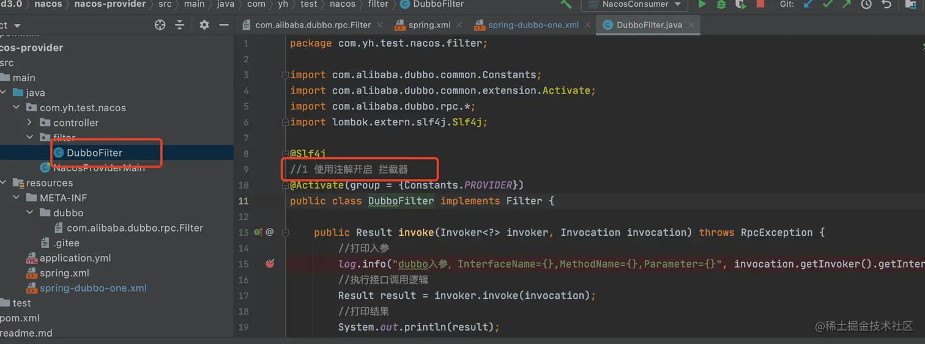The height and width of the screenshot is (344, 925).
Task: Close the spring.xml tab
Action: click(x=459, y=25)
